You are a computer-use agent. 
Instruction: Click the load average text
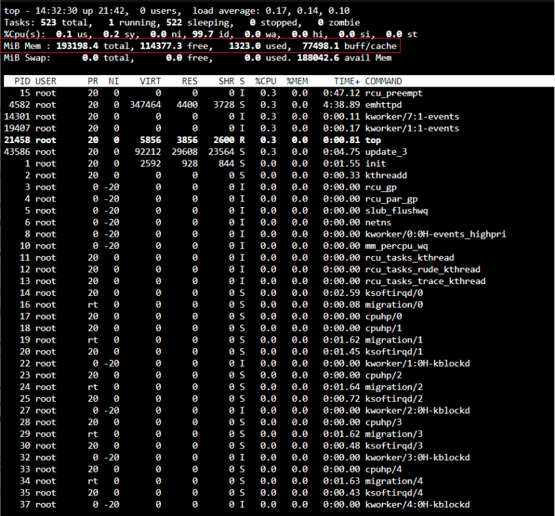[271, 10]
